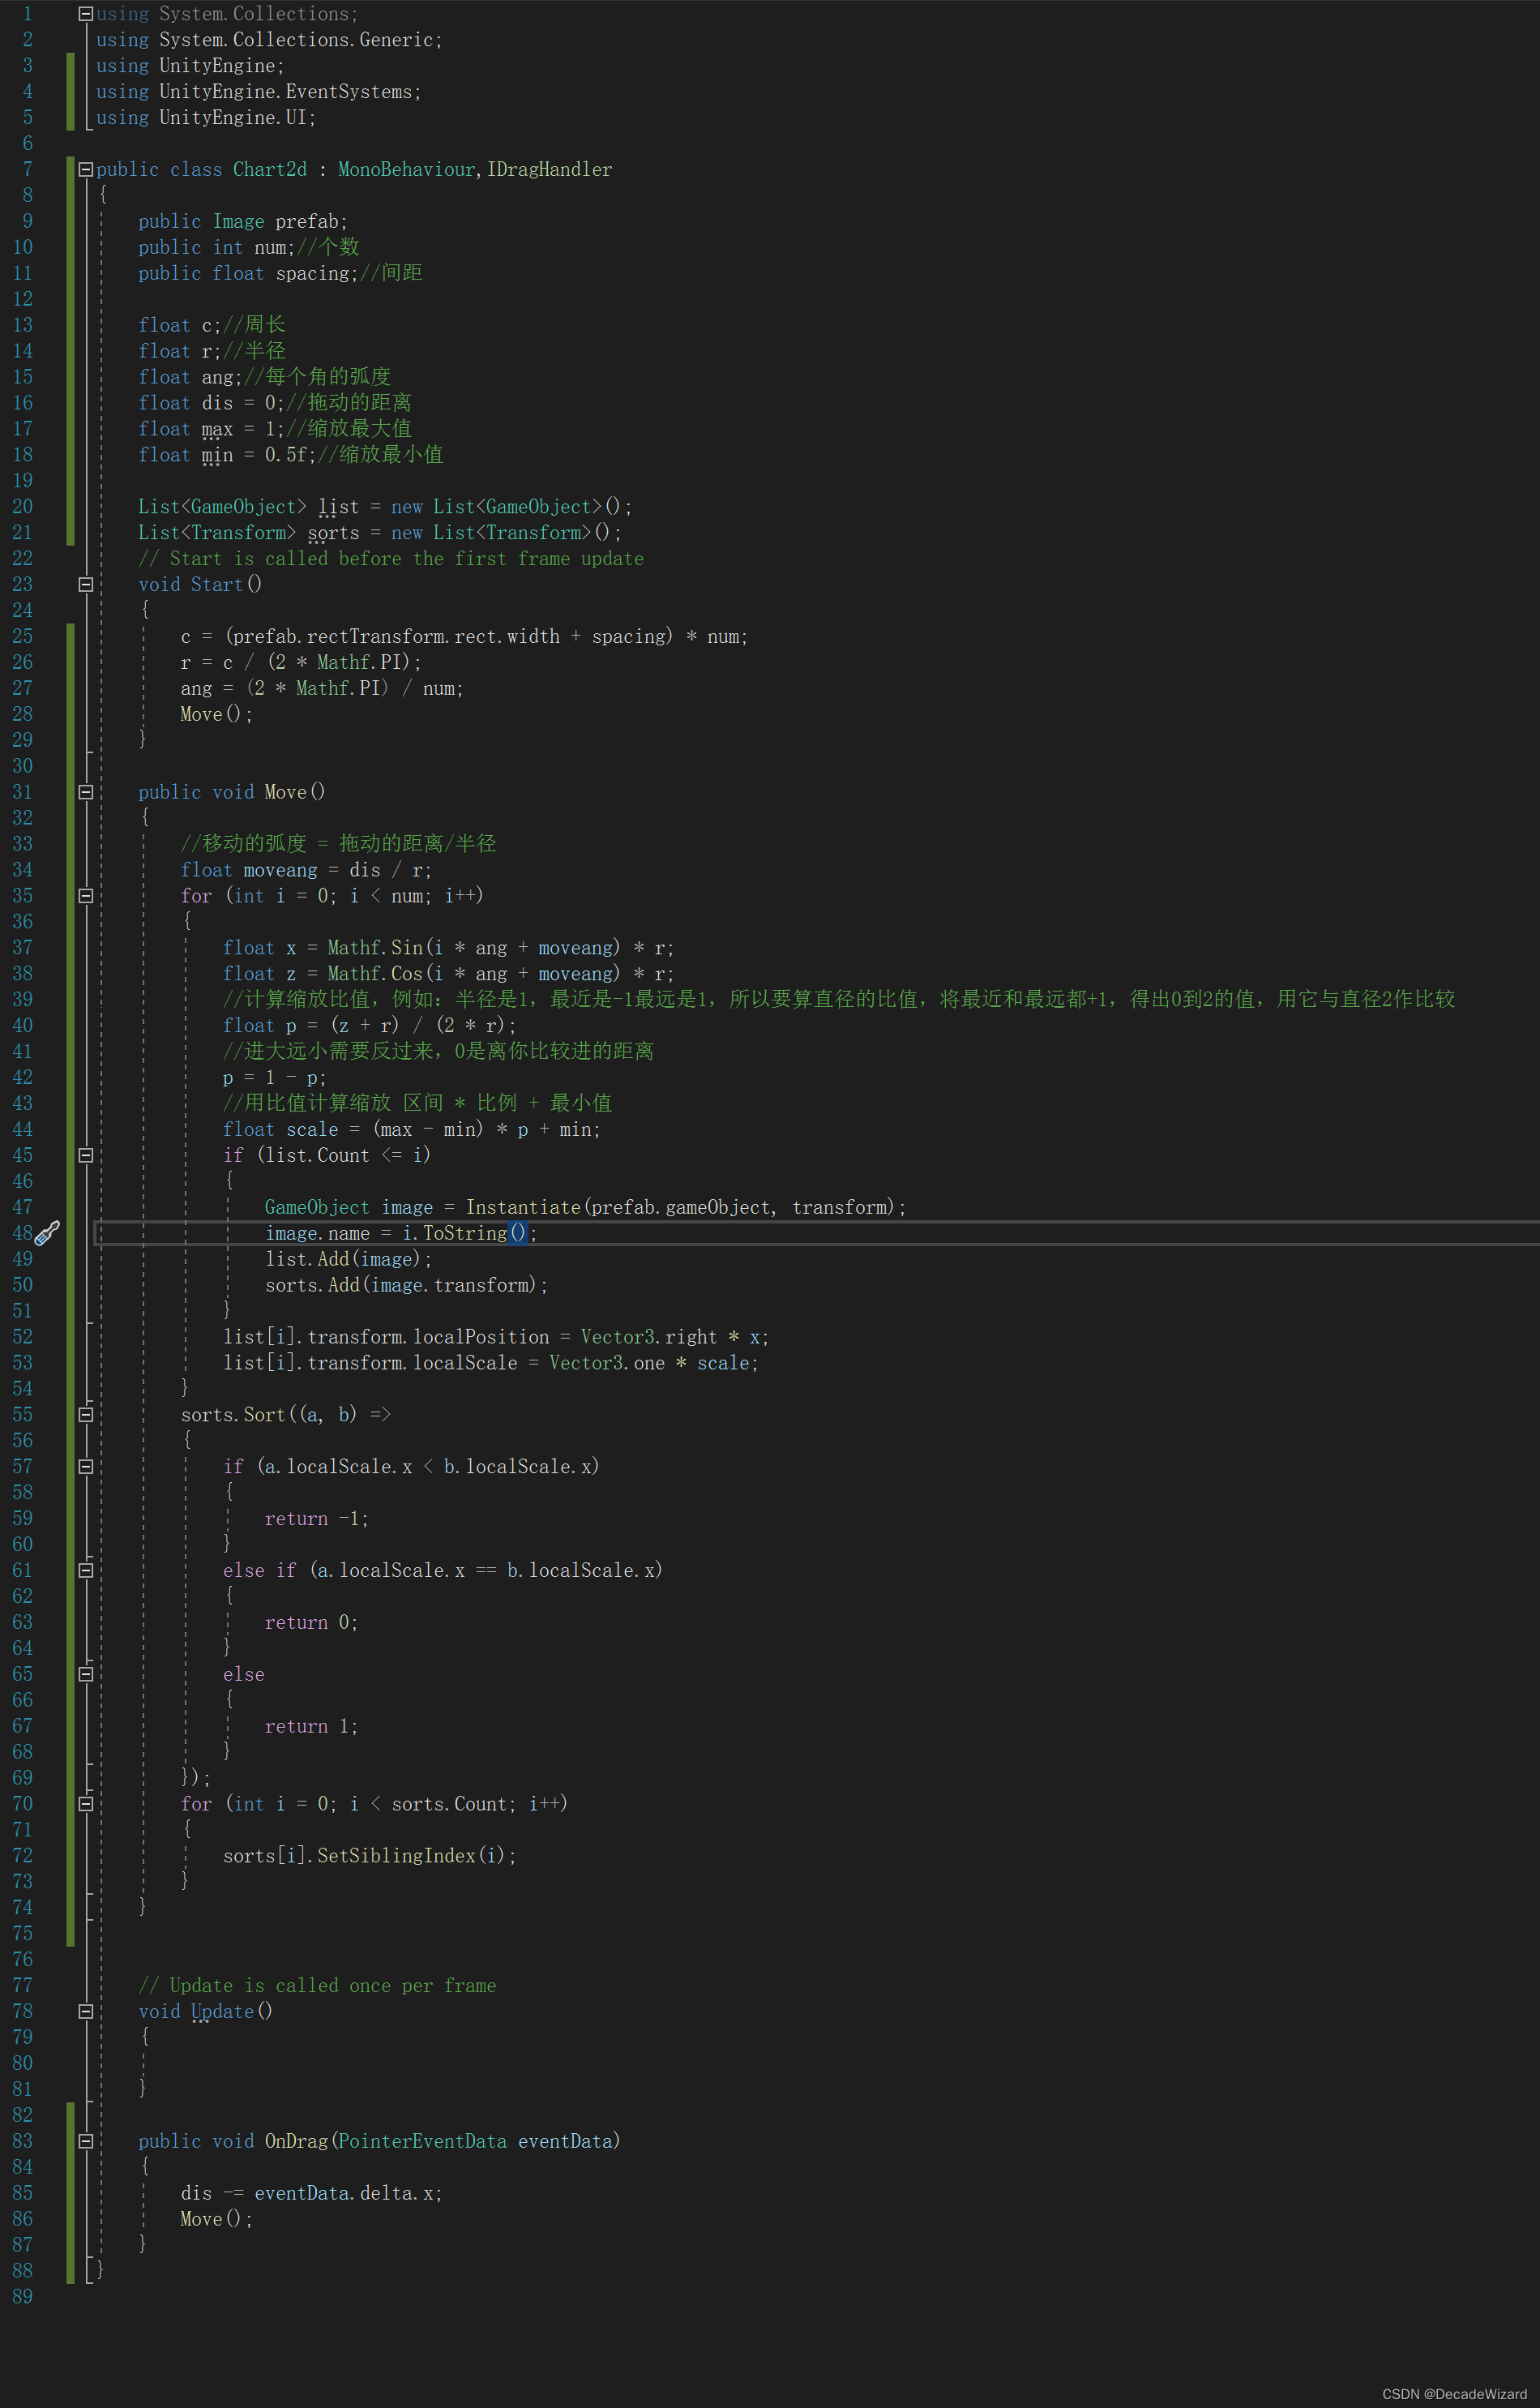
Task: Collapse the for loop with sorts.Count
Action: point(86,1804)
